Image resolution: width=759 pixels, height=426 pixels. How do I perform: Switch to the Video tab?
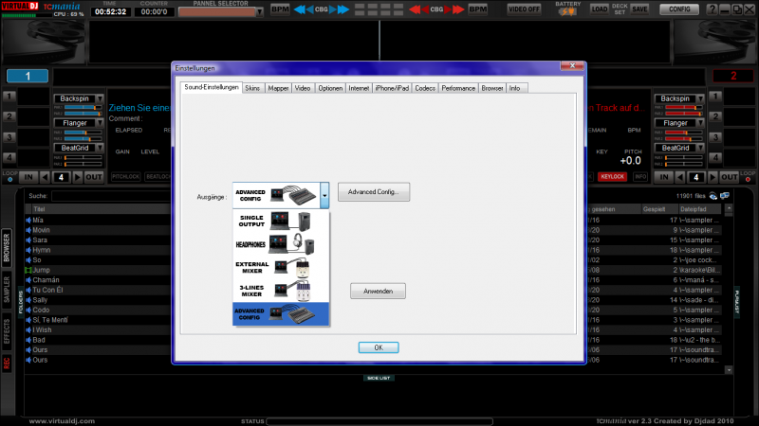click(303, 88)
